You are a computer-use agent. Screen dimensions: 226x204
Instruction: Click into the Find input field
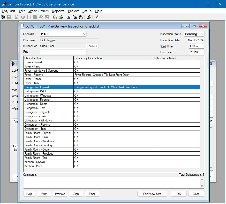point(63,52)
